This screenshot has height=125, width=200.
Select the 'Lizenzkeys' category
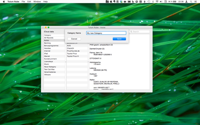pos(54,61)
